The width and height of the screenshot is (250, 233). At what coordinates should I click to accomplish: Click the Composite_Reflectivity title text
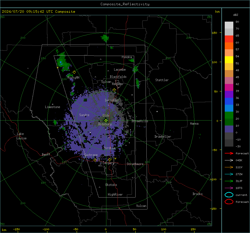point(125,4)
